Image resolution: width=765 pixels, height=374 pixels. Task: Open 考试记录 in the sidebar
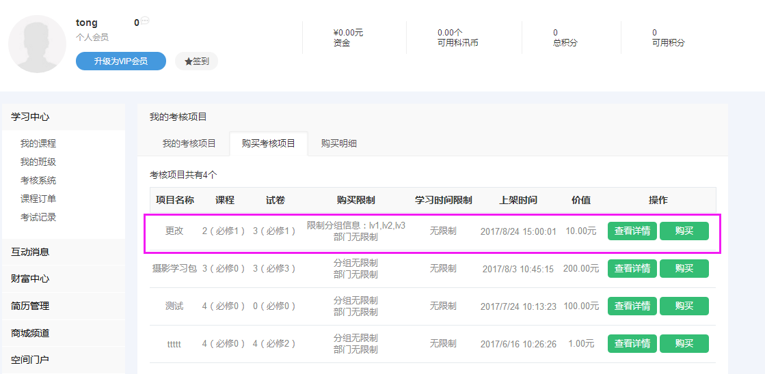point(38,217)
